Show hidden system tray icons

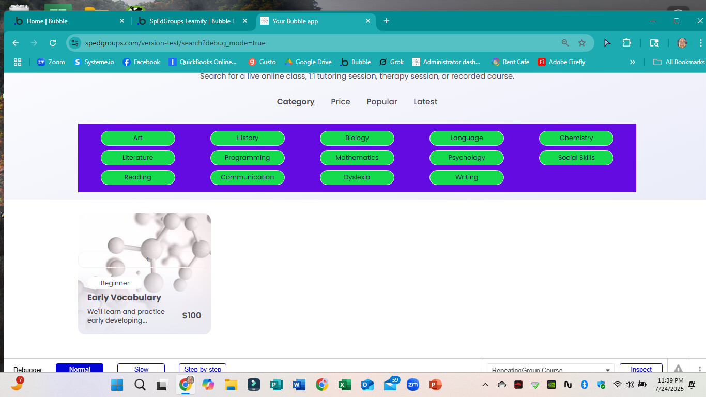[x=485, y=385]
